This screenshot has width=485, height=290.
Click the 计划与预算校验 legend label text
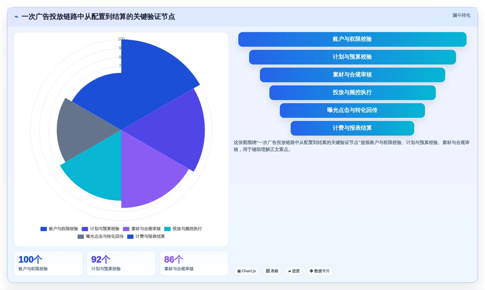click(x=105, y=229)
